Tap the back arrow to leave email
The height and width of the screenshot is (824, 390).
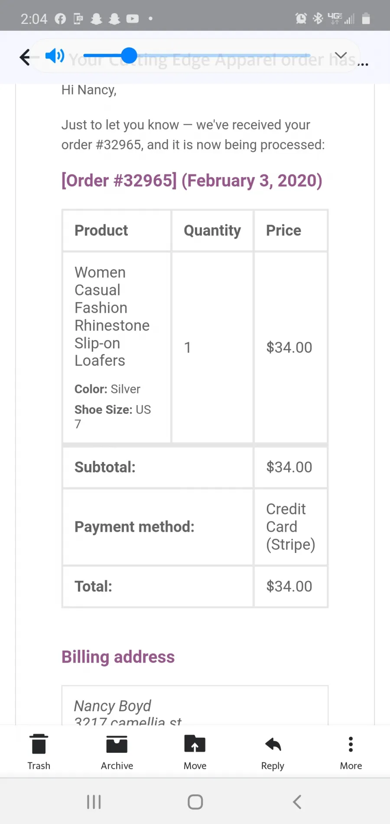click(x=25, y=57)
